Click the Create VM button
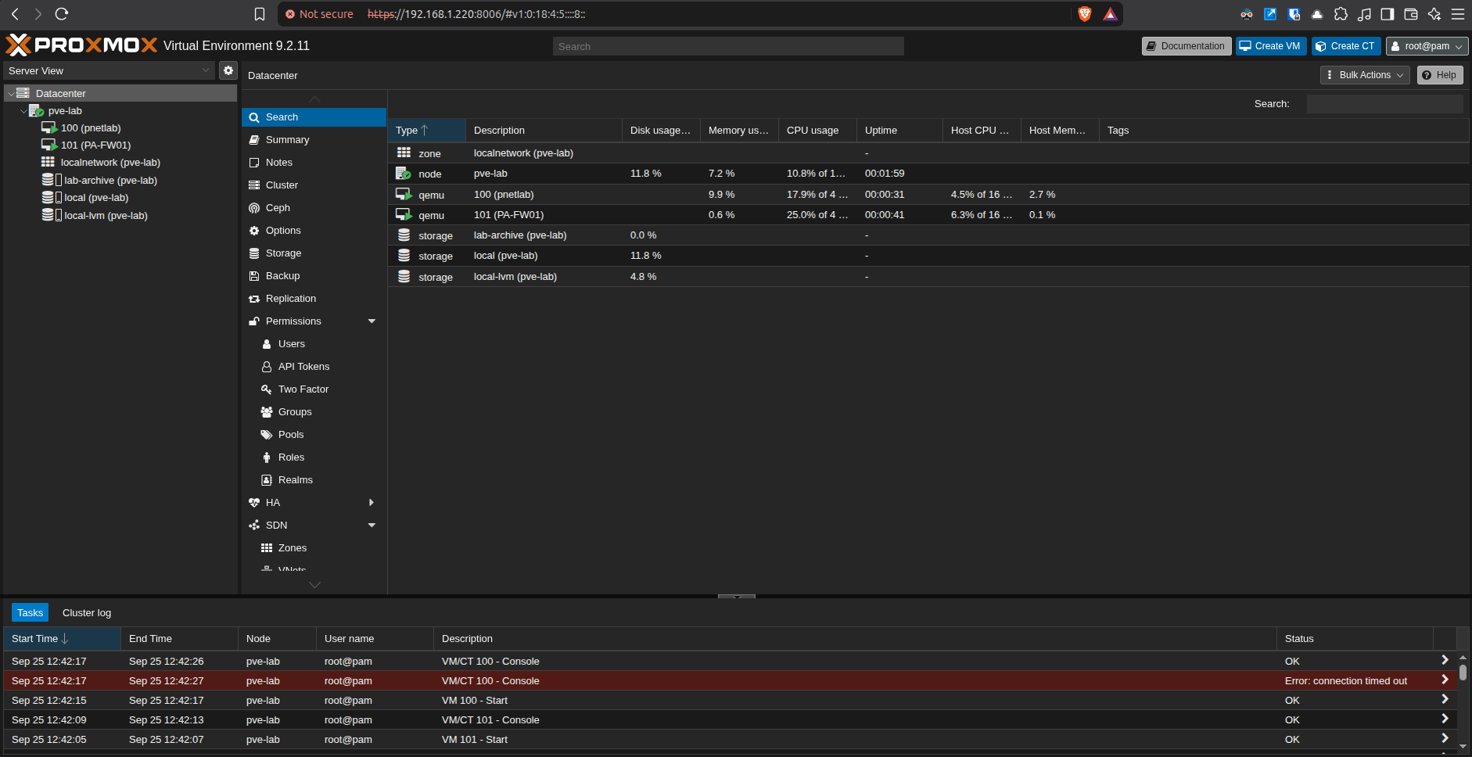This screenshot has width=1472, height=757. coord(1271,46)
